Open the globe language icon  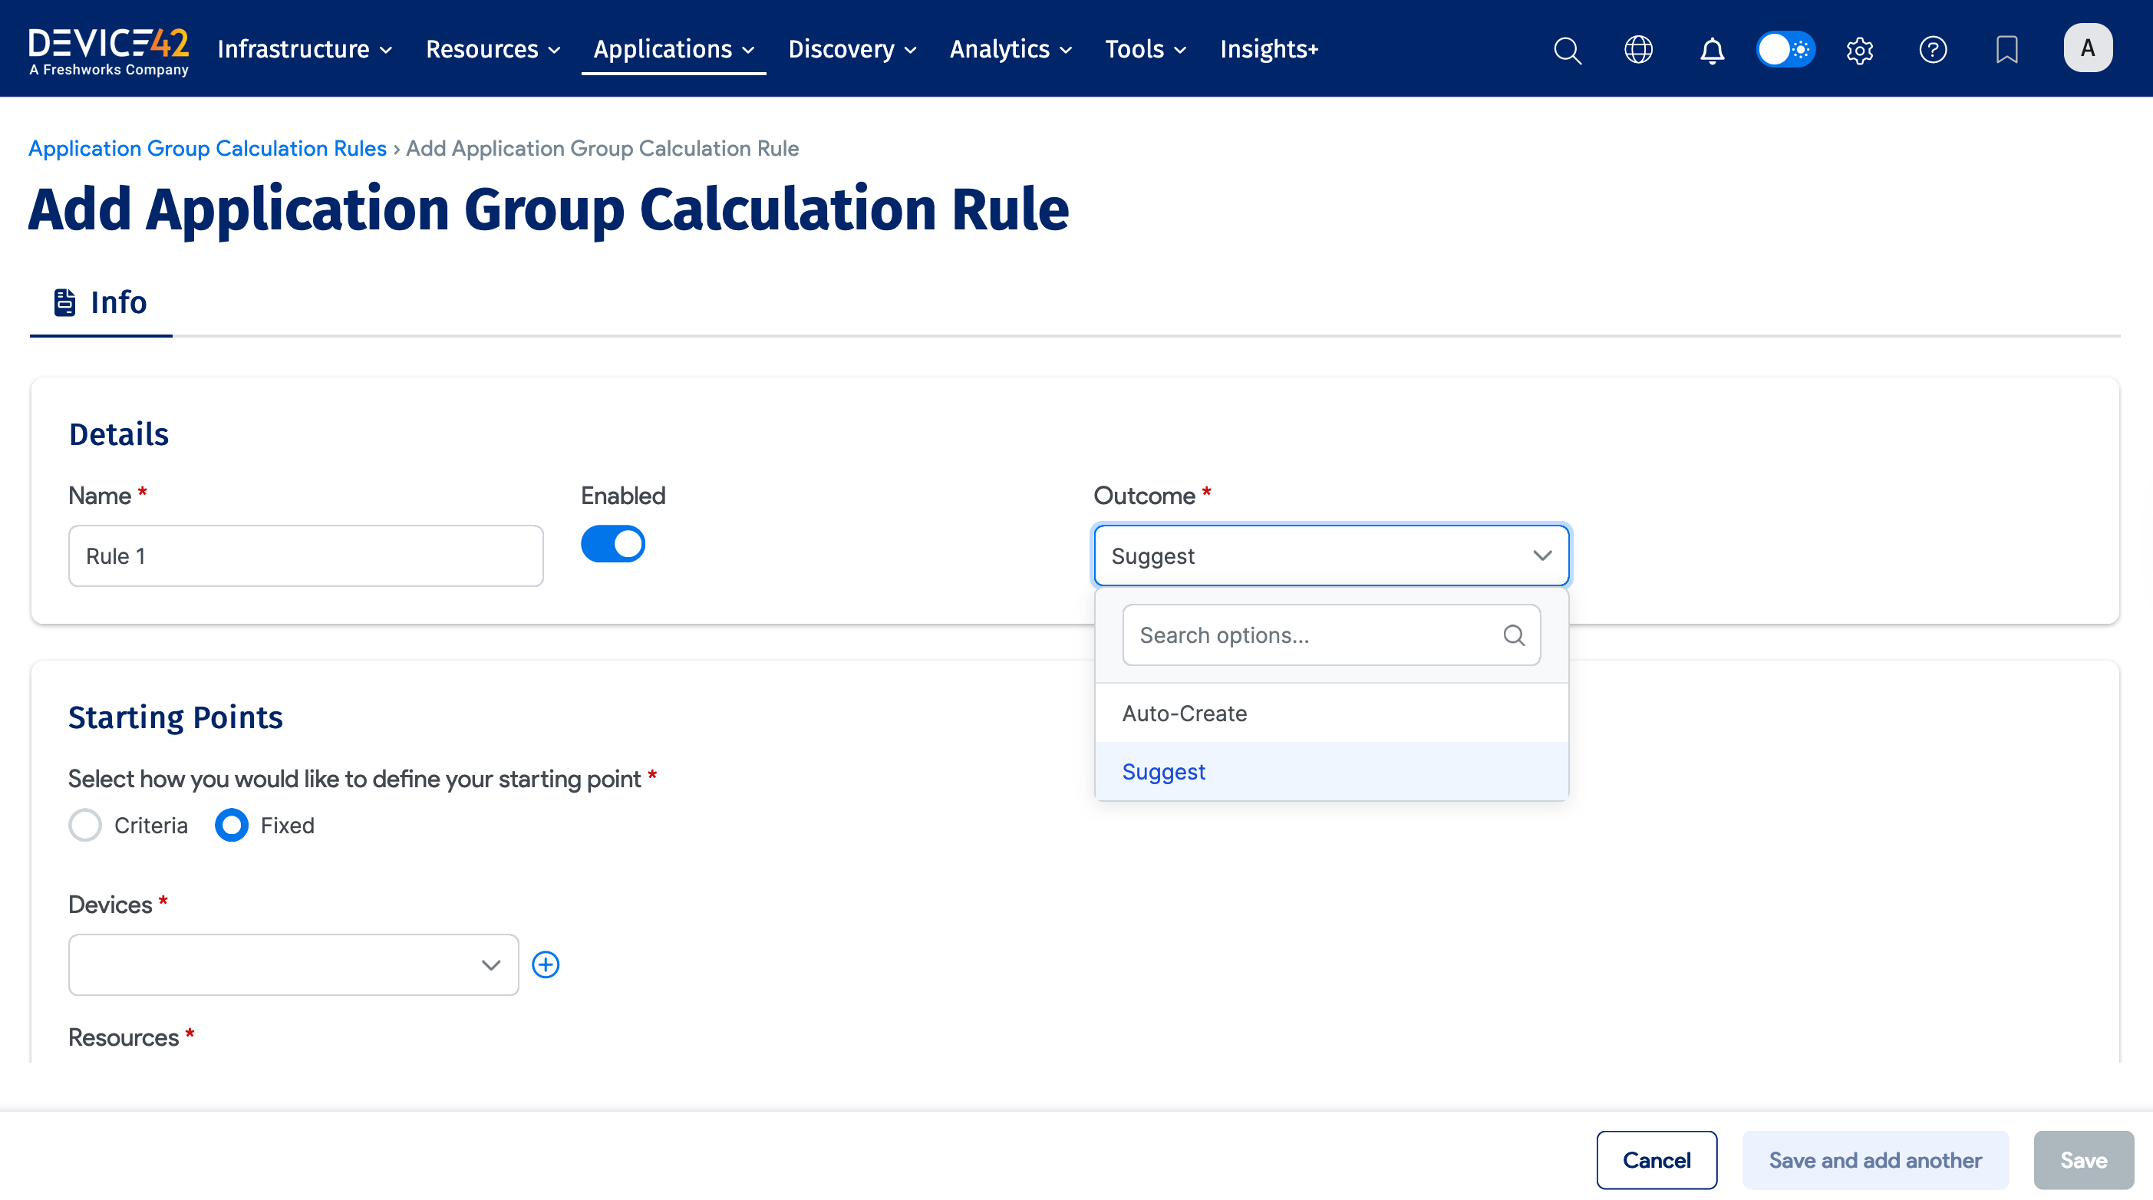pyautogui.click(x=1638, y=50)
